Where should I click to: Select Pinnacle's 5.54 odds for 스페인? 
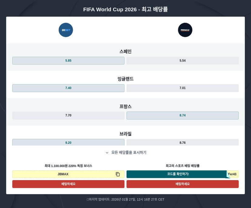(x=182, y=60)
